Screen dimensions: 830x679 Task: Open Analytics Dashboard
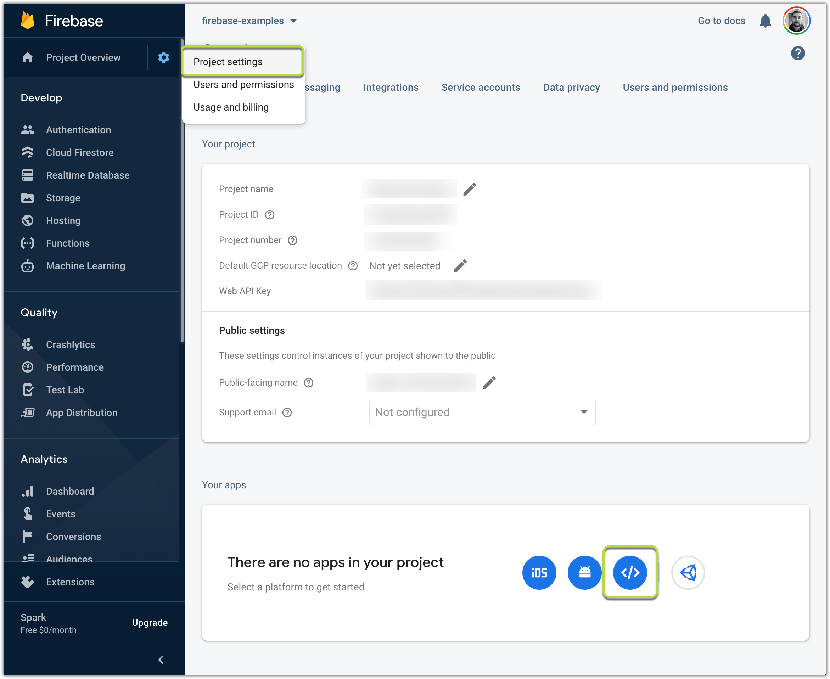pyautogui.click(x=69, y=491)
